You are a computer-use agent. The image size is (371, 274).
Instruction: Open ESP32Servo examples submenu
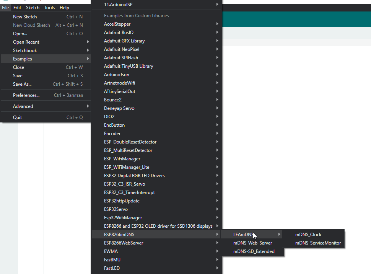pos(156,209)
